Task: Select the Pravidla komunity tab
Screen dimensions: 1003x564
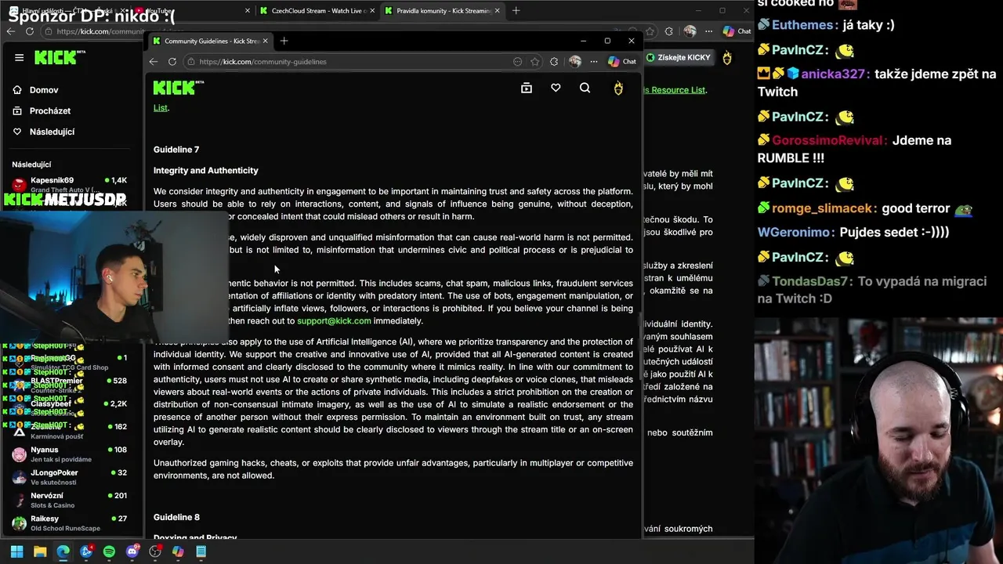Action: [x=444, y=11]
